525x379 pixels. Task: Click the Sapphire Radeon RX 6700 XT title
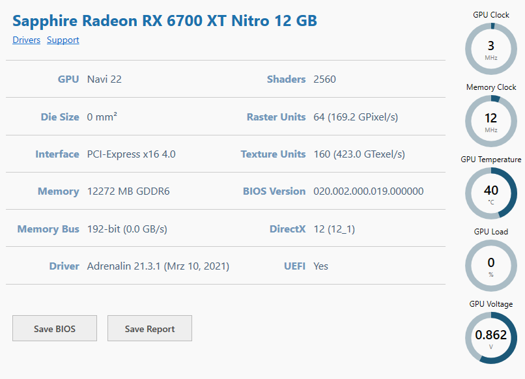point(165,21)
